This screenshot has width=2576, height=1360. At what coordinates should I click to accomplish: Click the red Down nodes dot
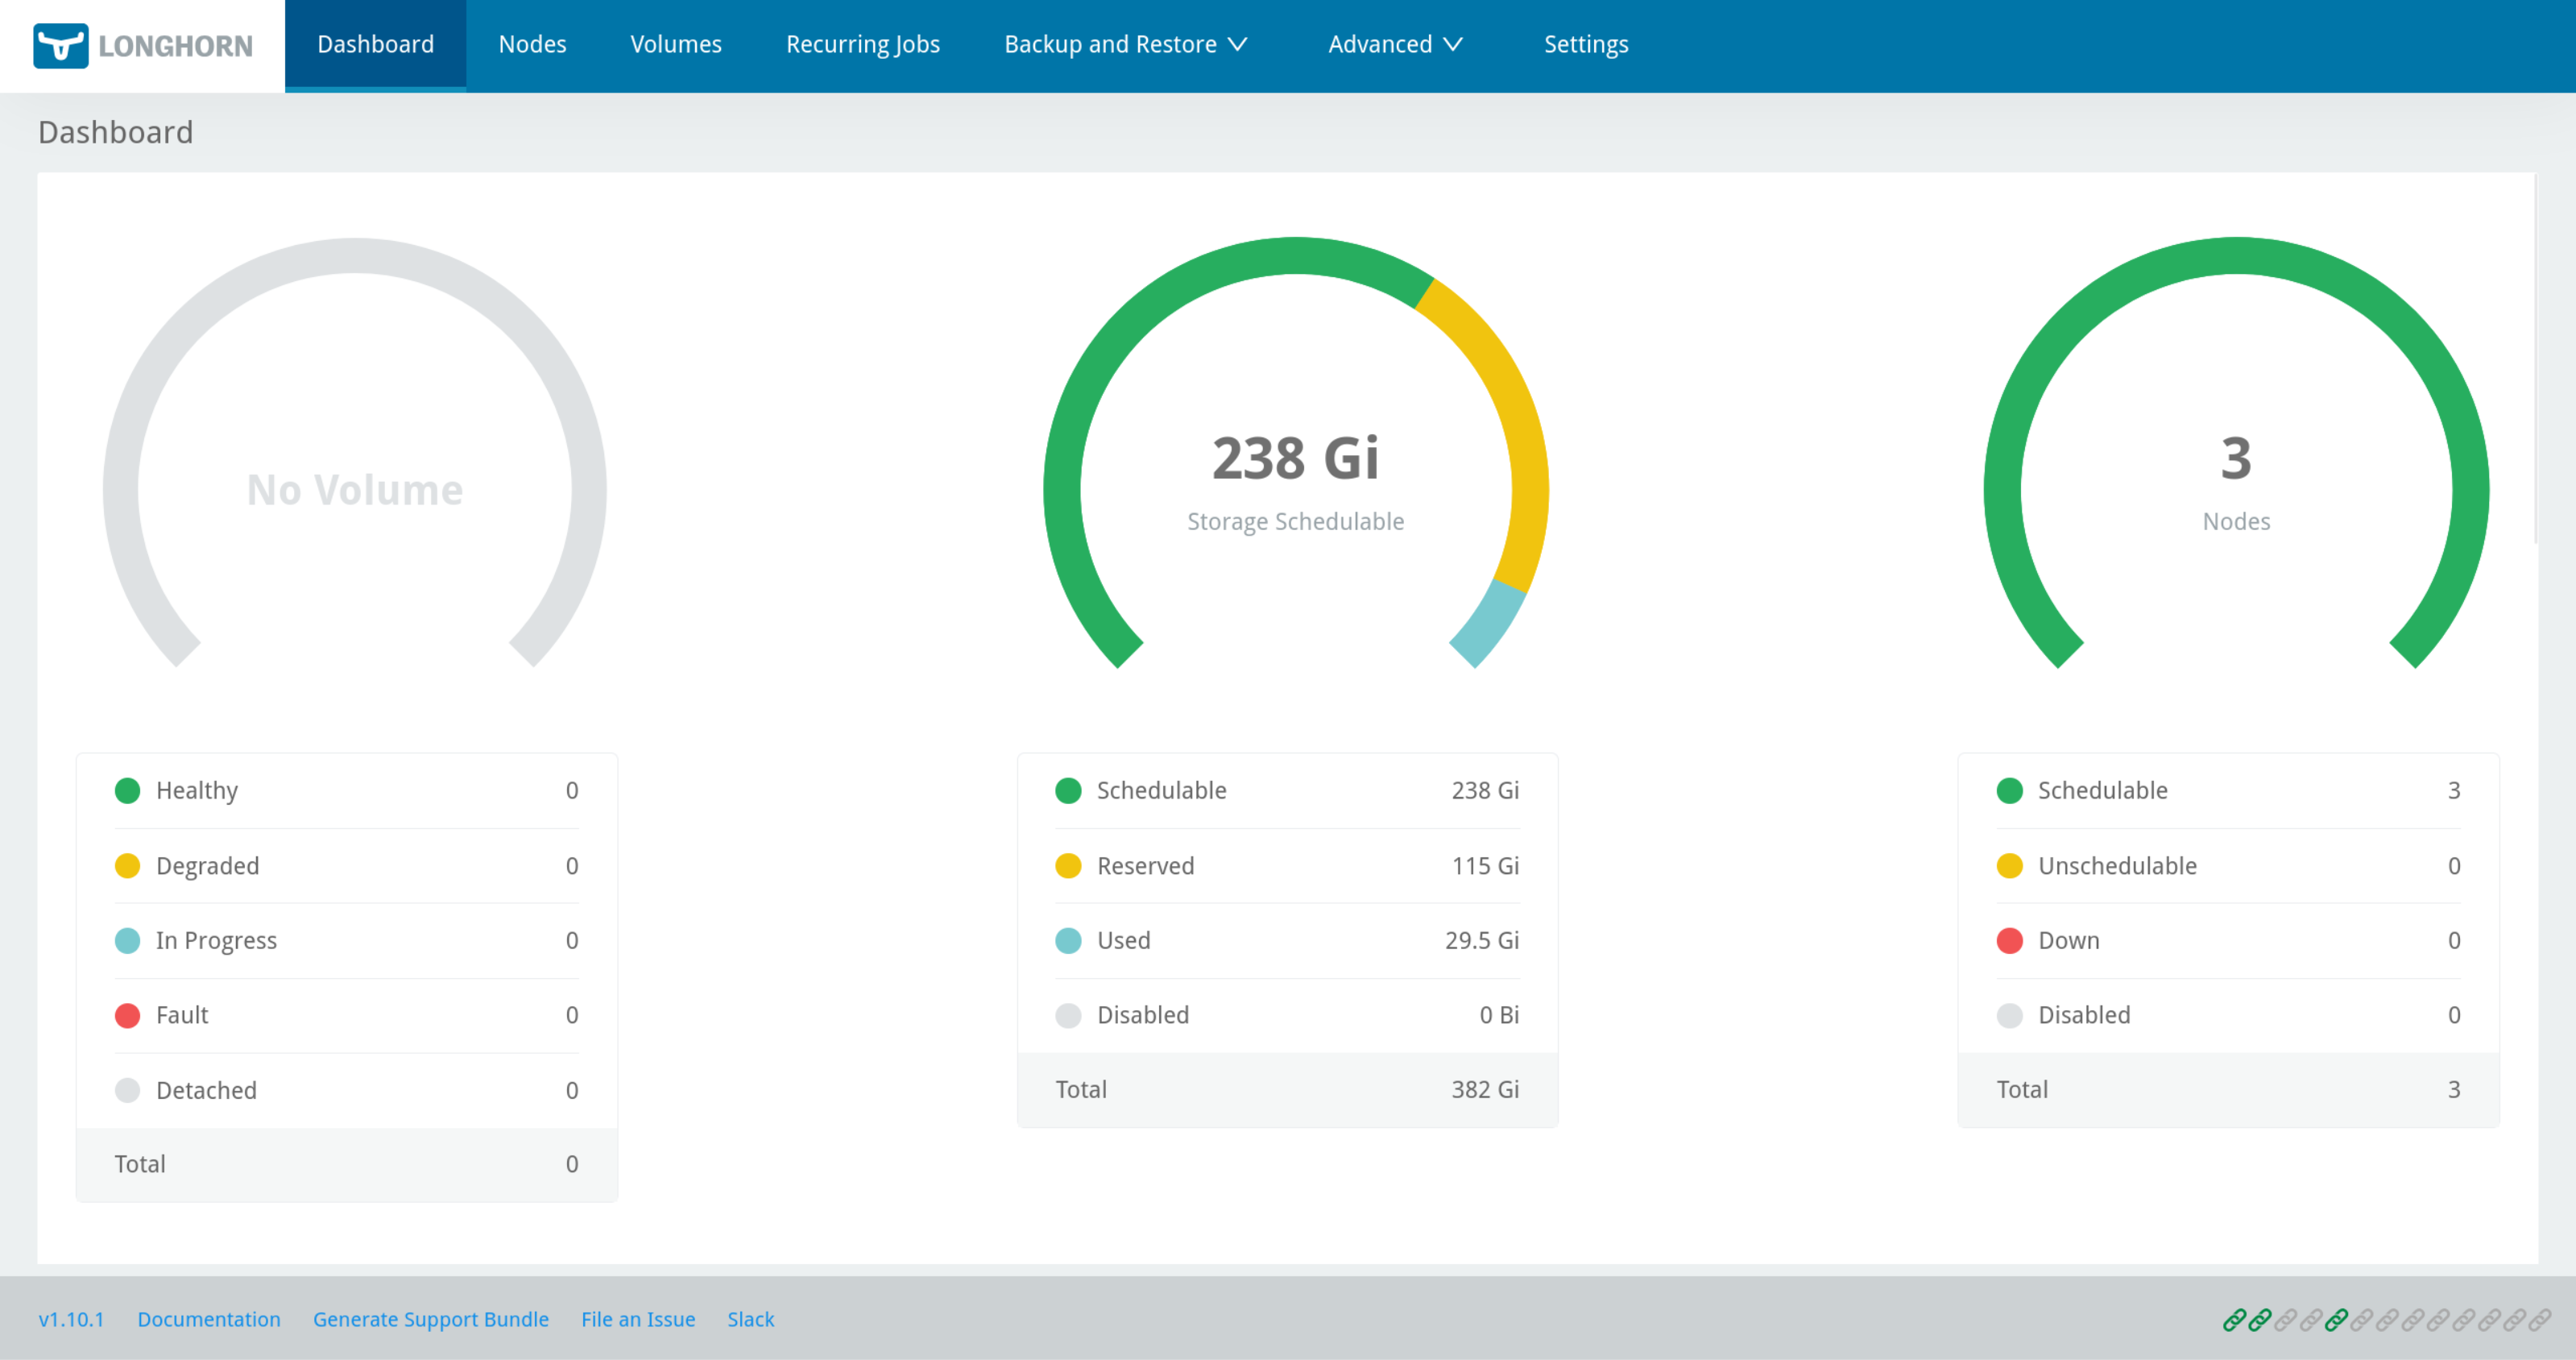coord(2009,940)
